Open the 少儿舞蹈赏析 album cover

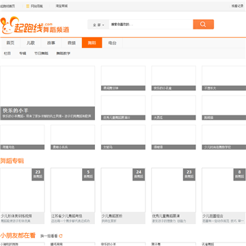(x=123, y=190)
